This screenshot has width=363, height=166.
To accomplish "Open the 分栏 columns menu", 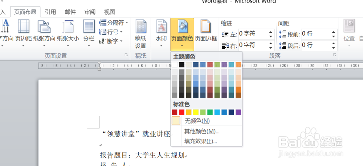I will (89, 33).
